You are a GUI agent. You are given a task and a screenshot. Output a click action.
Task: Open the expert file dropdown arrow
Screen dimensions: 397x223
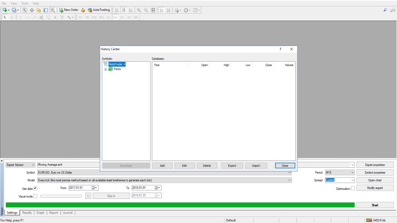pyautogui.click(x=352, y=165)
